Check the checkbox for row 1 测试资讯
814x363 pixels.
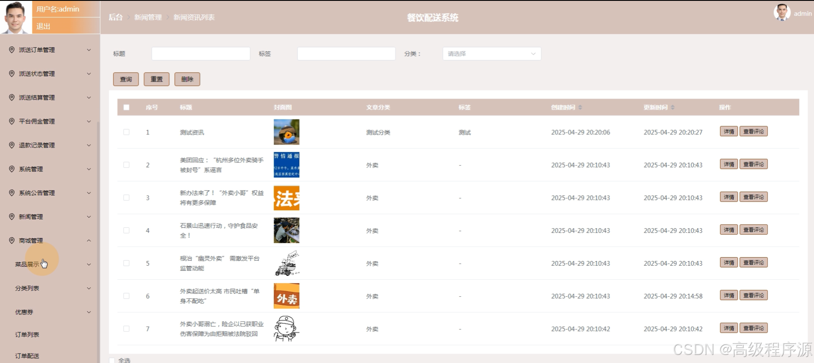(x=126, y=132)
